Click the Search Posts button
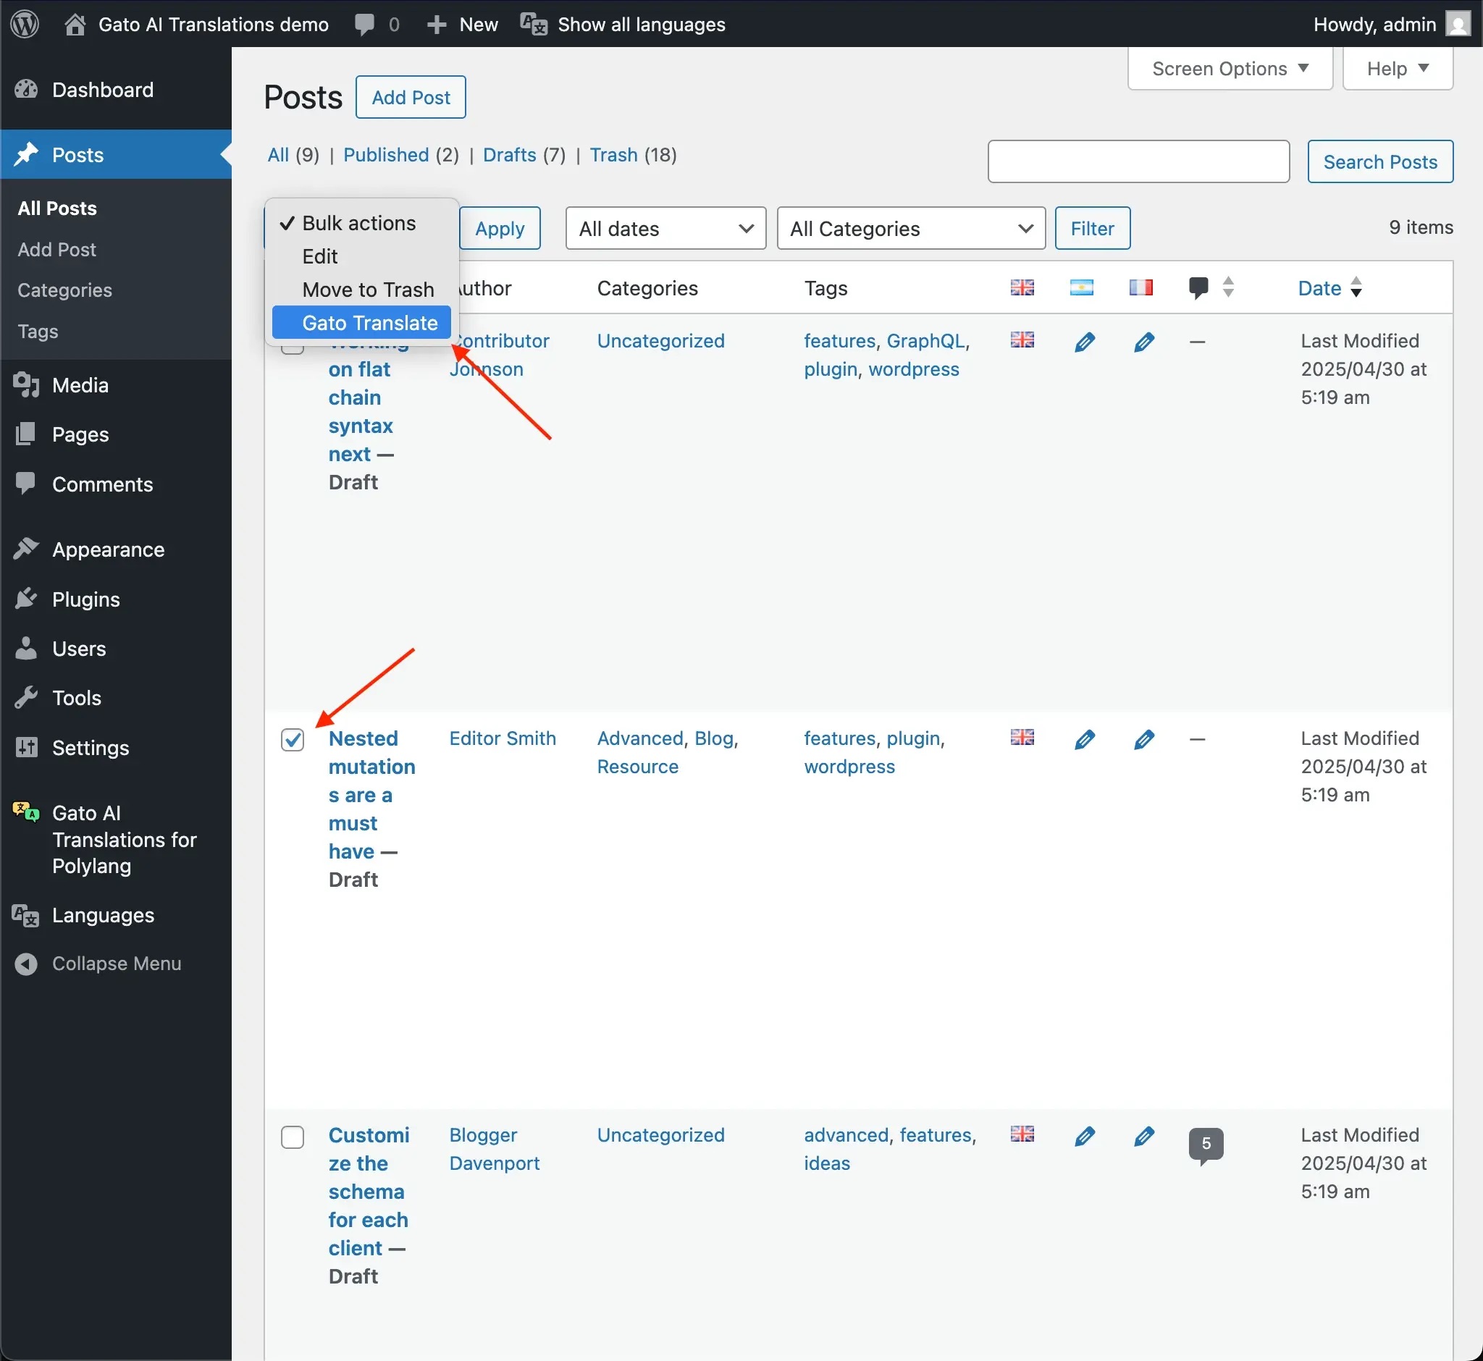The width and height of the screenshot is (1483, 1361). tap(1380, 161)
